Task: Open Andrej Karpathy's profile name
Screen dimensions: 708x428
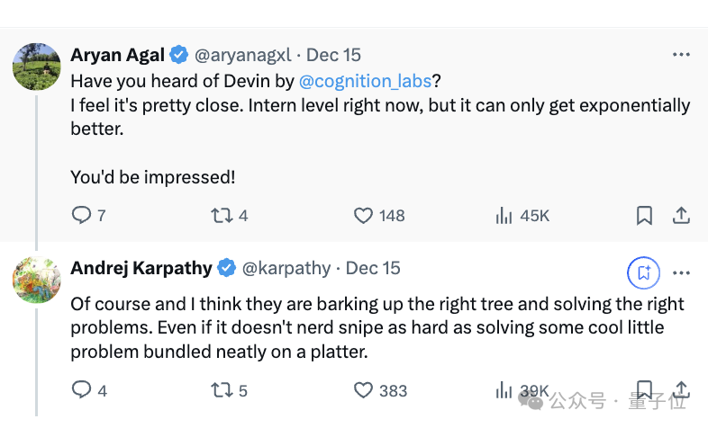Action: click(x=141, y=268)
